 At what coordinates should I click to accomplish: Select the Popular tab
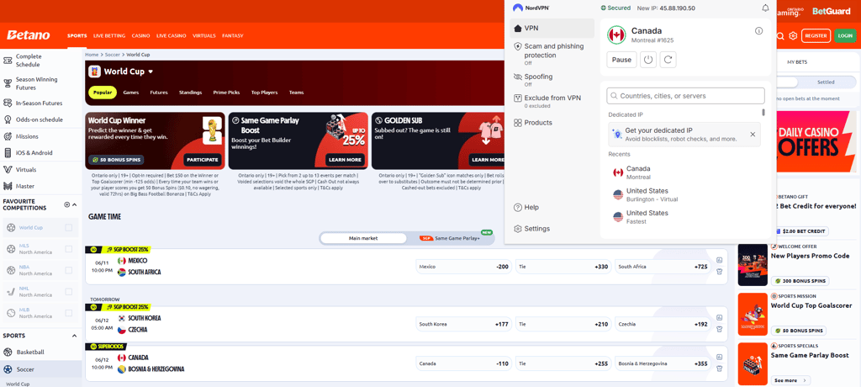click(x=103, y=93)
